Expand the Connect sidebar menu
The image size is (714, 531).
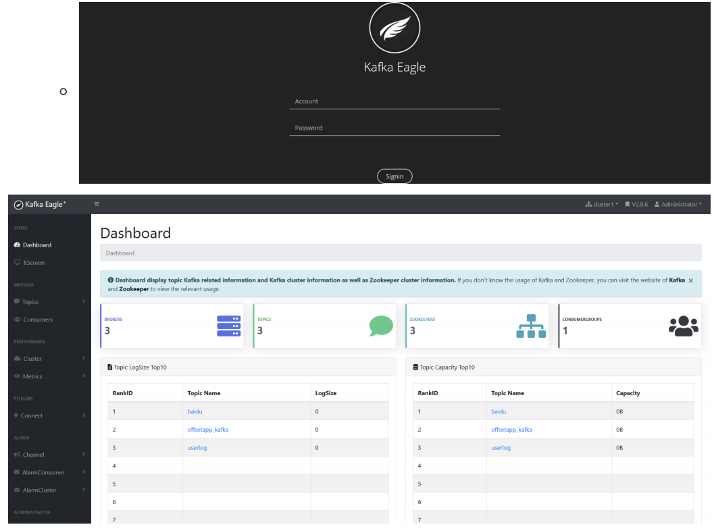[49, 415]
